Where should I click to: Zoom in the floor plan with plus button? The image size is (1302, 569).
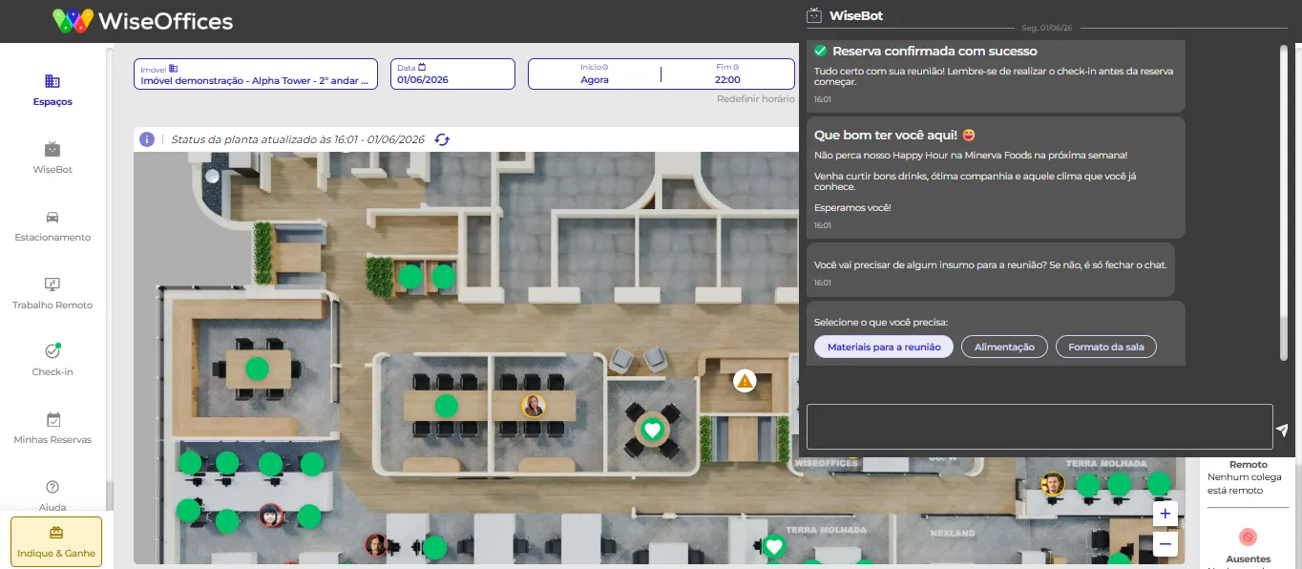click(x=1165, y=514)
